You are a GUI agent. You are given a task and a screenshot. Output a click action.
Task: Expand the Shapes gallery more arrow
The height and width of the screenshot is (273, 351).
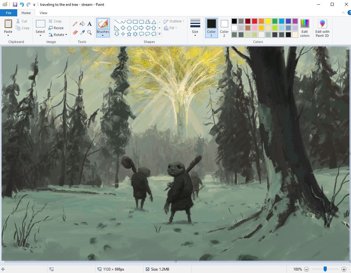coord(159,34)
